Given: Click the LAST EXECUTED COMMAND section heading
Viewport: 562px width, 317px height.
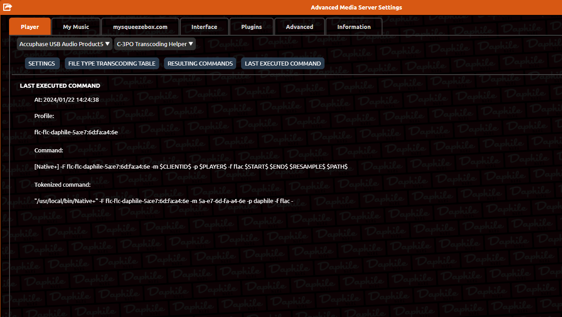Looking at the screenshot, I should pyautogui.click(x=60, y=85).
